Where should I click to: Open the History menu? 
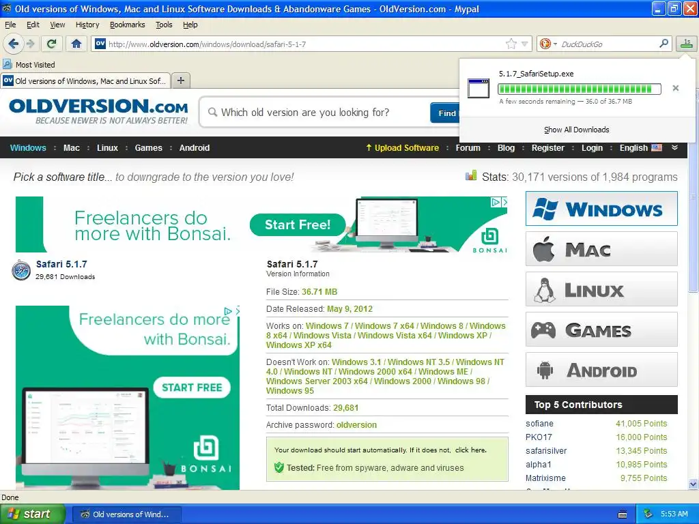[87, 25]
